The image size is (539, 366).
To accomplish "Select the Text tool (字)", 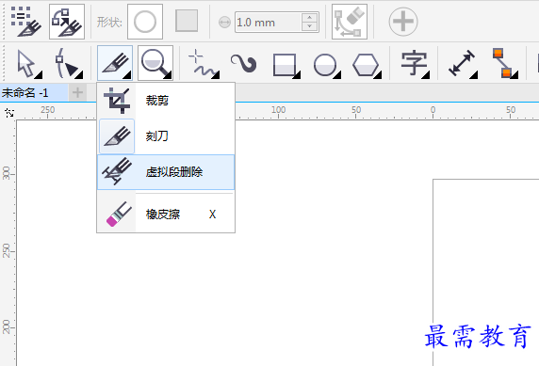I will click(415, 64).
